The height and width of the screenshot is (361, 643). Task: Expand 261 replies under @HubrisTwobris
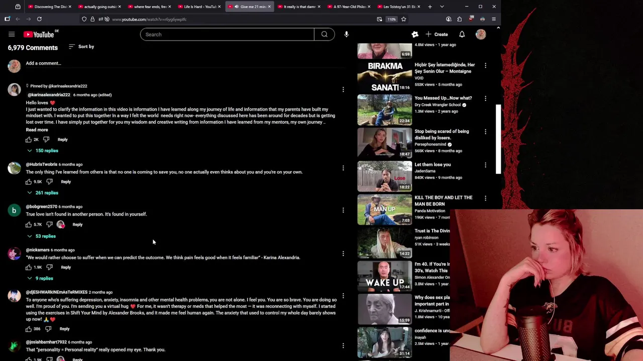click(43, 193)
